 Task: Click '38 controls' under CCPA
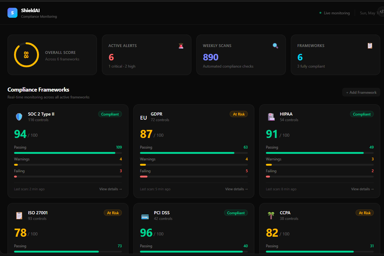pos(289,219)
